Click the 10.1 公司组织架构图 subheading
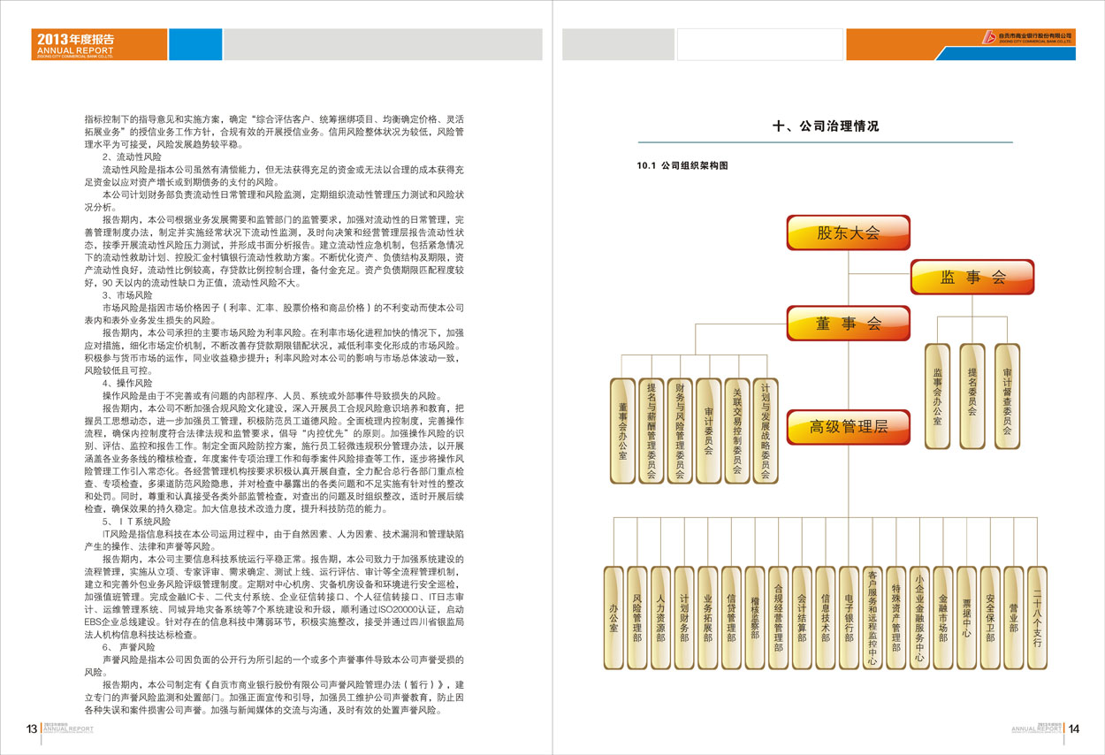Viewport: 1105px width, 755px height. [x=682, y=165]
